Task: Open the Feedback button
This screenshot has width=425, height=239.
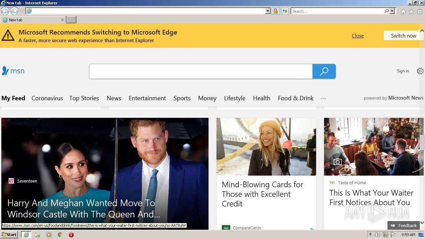Action: (x=403, y=225)
